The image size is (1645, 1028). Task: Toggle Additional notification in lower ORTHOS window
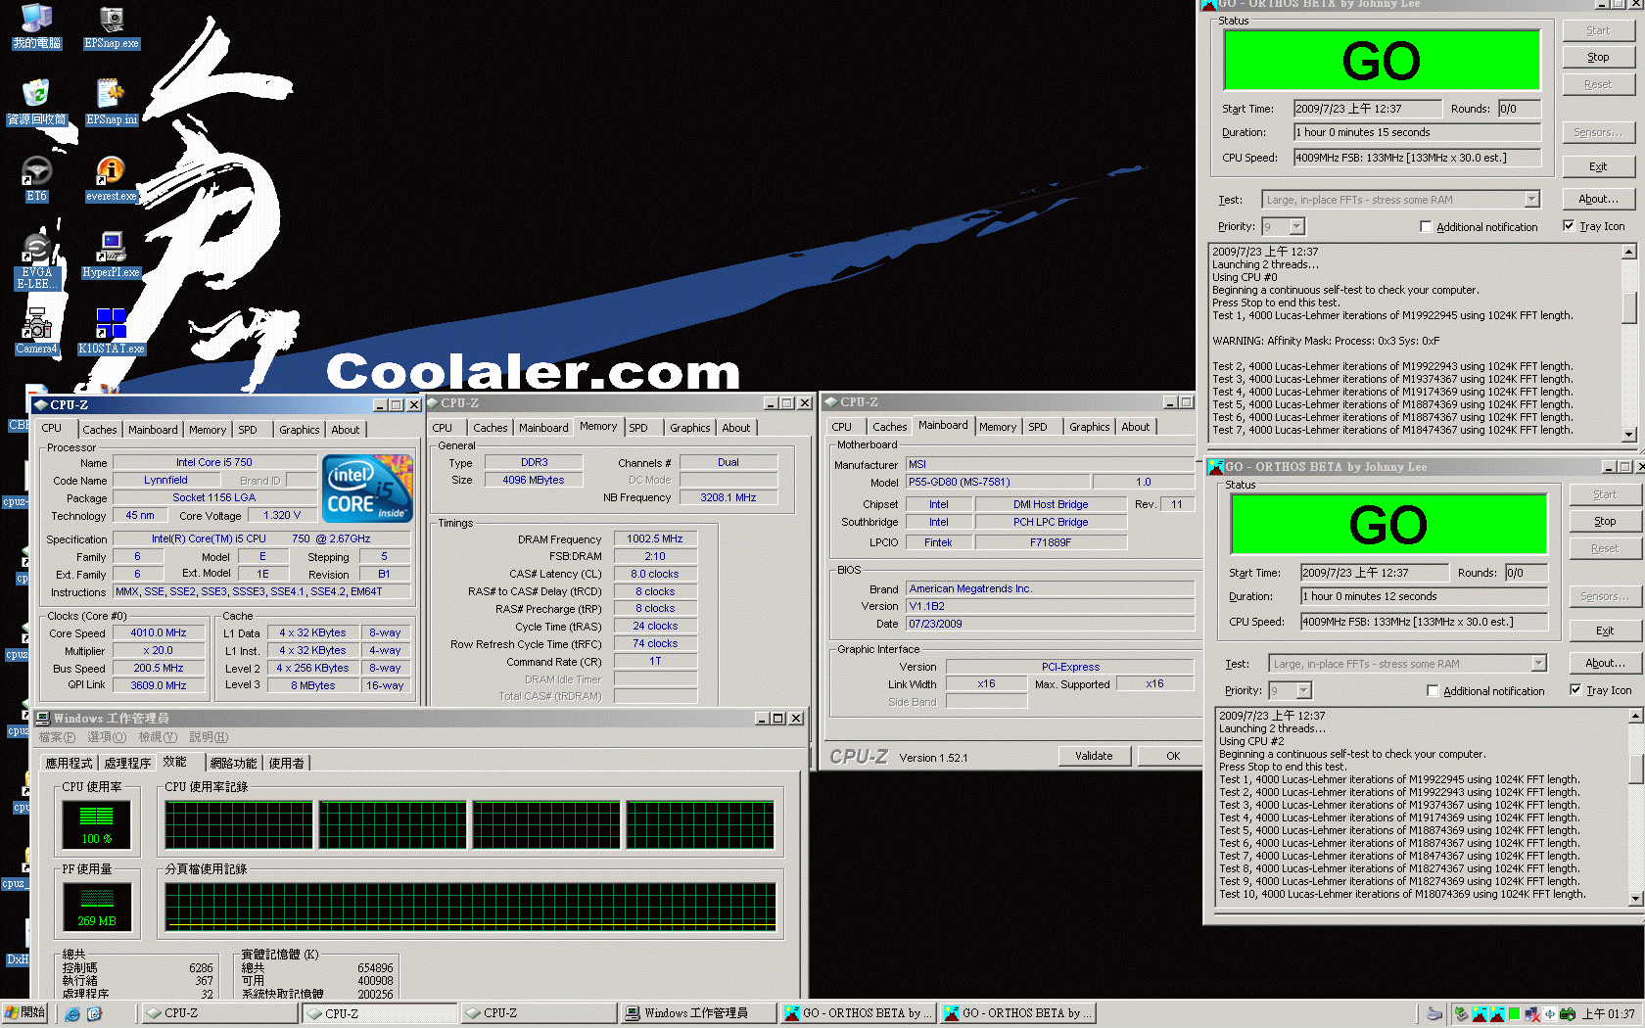click(1433, 691)
